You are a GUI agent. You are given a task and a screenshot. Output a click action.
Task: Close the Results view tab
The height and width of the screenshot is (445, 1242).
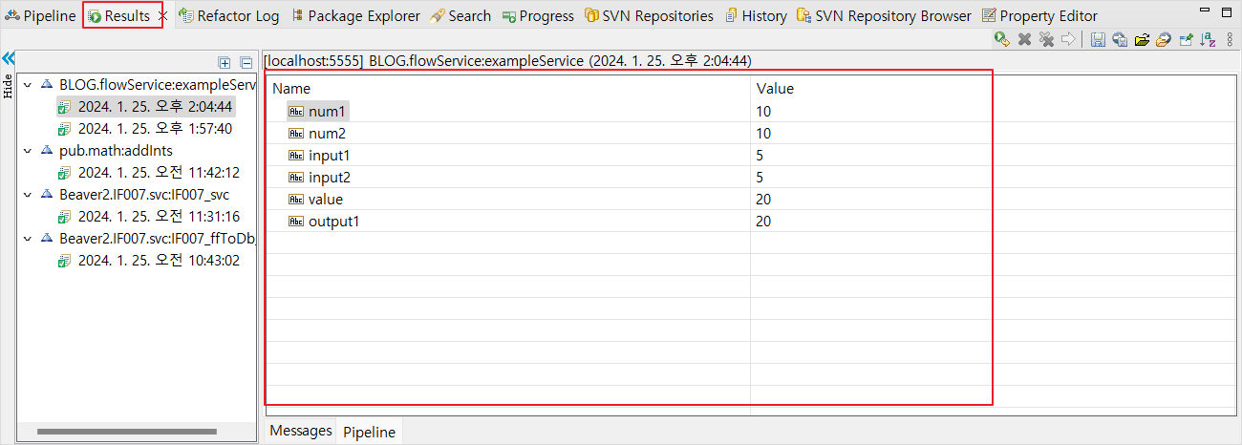161,16
